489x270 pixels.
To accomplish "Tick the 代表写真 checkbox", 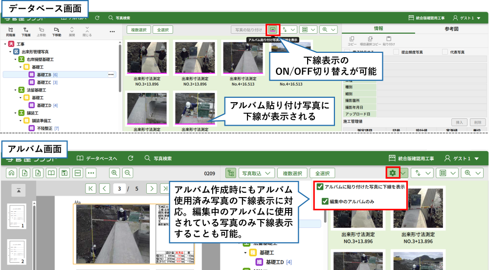I will coord(445,52).
